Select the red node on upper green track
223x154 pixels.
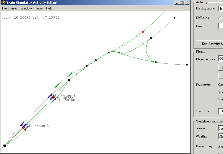pos(143,32)
